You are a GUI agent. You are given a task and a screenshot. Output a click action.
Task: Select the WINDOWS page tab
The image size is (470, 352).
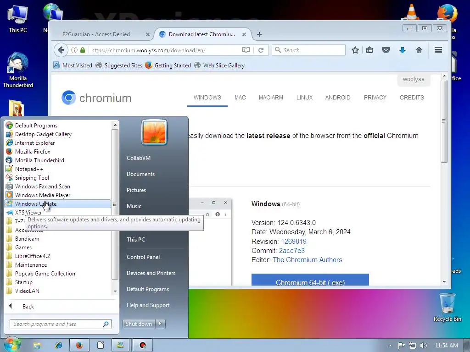pyautogui.click(x=207, y=98)
